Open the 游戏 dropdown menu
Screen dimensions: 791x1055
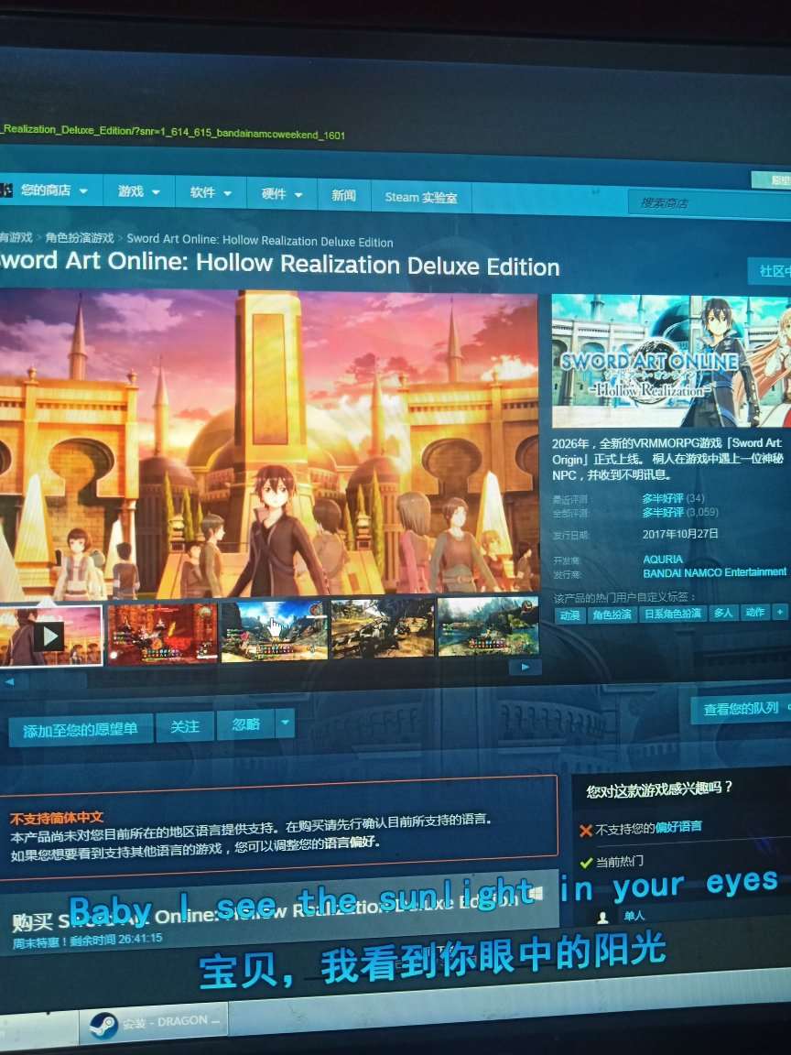[x=138, y=191]
